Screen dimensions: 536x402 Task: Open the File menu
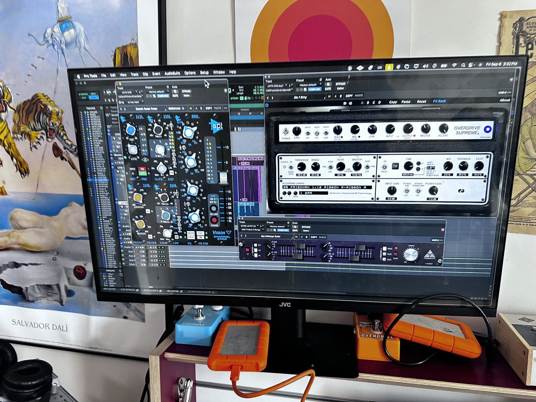tap(104, 75)
